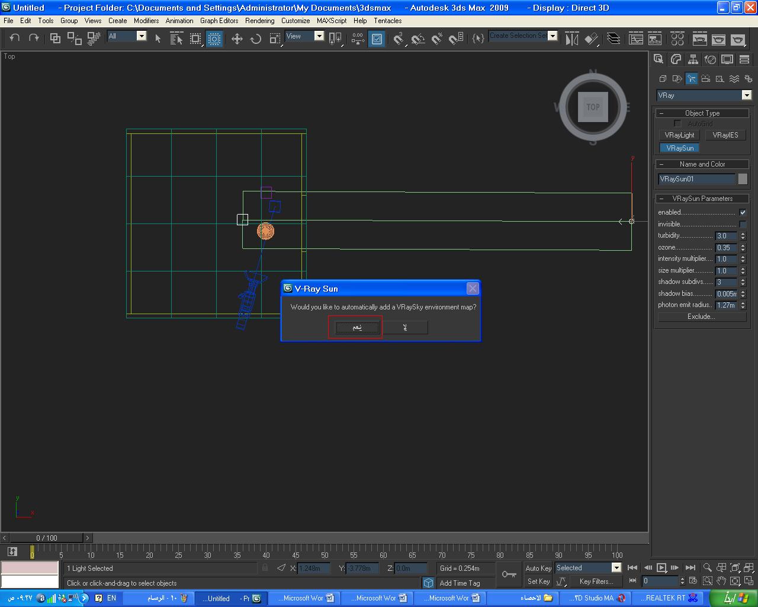Open the Customize menu
The width and height of the screenshot is (758, 607).
(x=296, y=20)
